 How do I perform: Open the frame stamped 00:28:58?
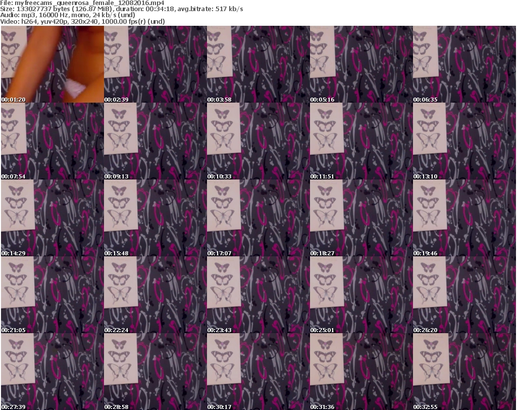click(156, 372)
